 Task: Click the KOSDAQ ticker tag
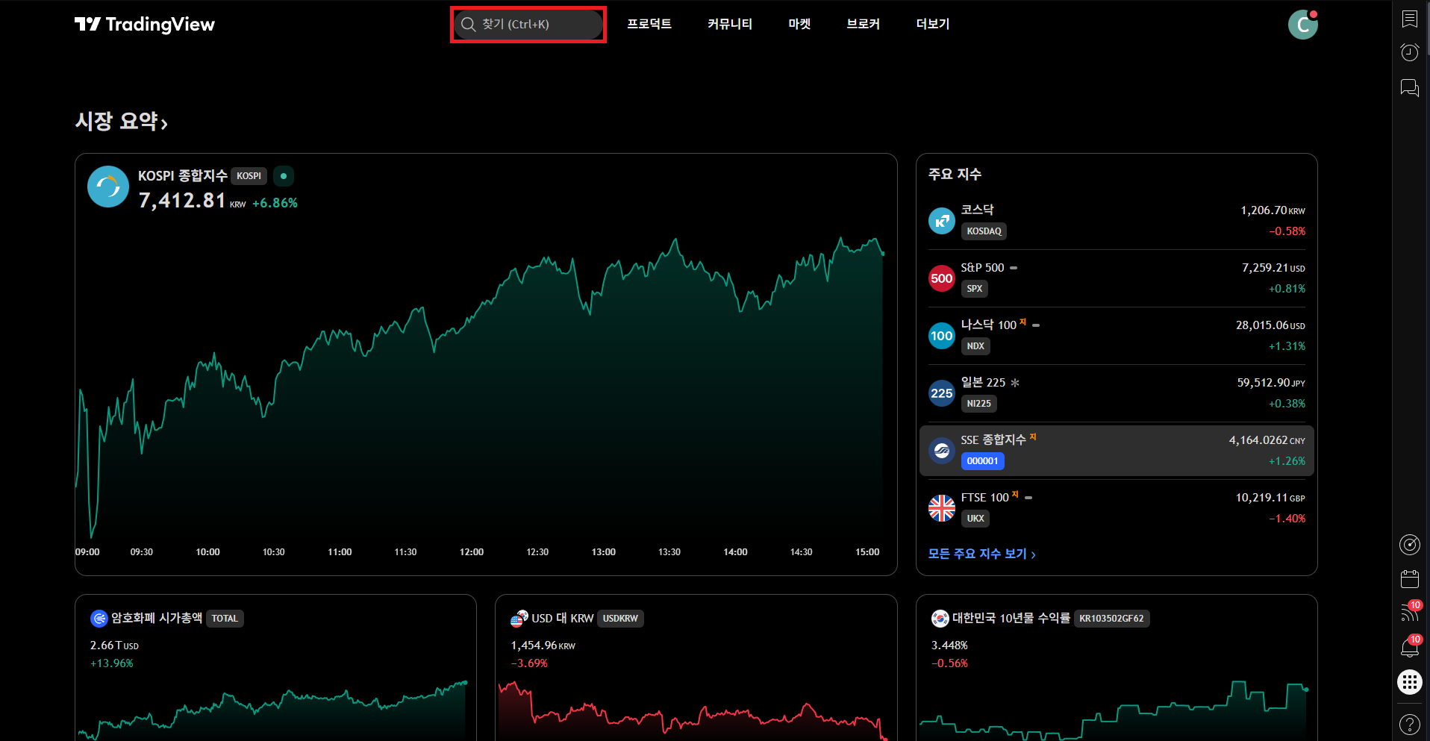click(x=984, y=231)
